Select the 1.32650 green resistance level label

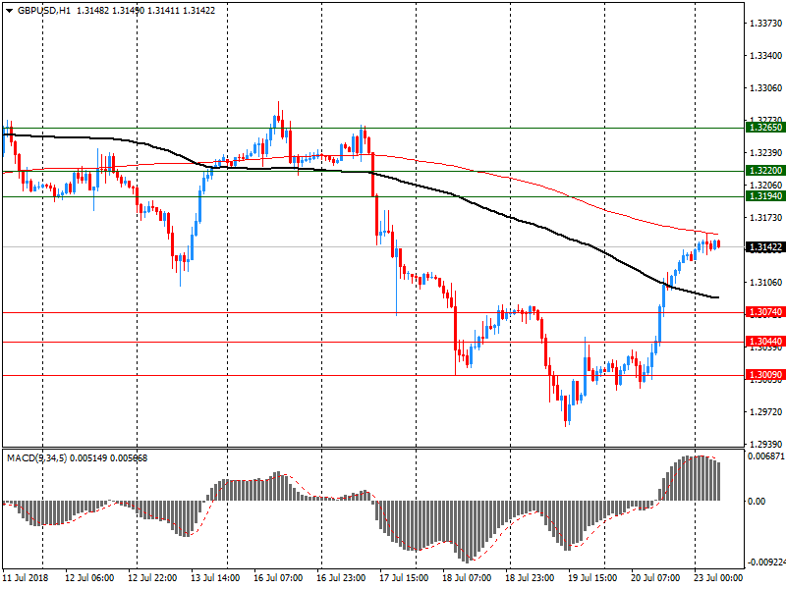pos(765,128)
